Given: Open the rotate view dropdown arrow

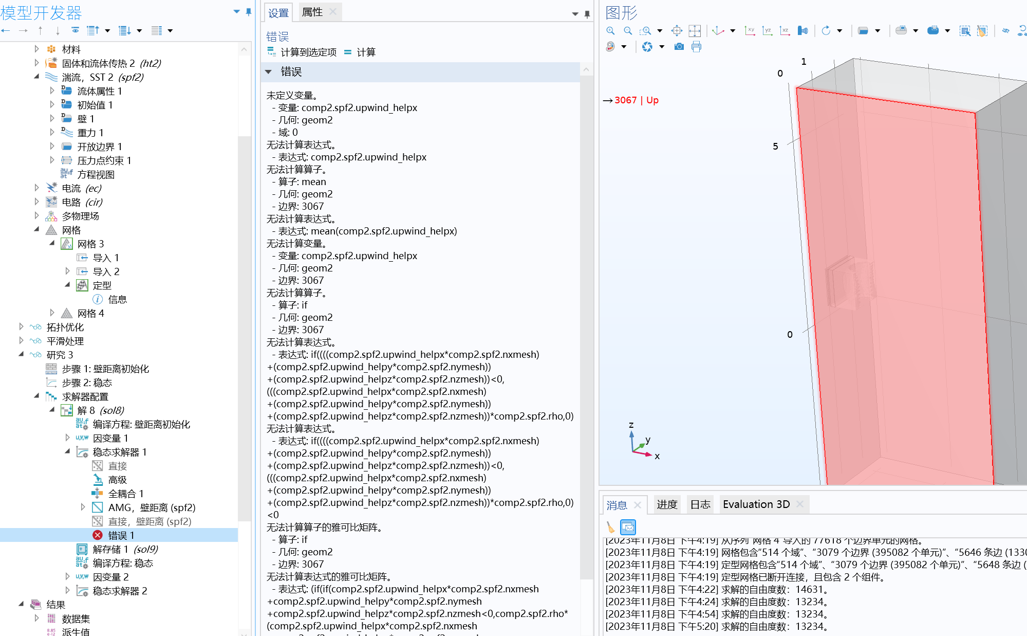Looking at the screenshot, I should [839, 31].
